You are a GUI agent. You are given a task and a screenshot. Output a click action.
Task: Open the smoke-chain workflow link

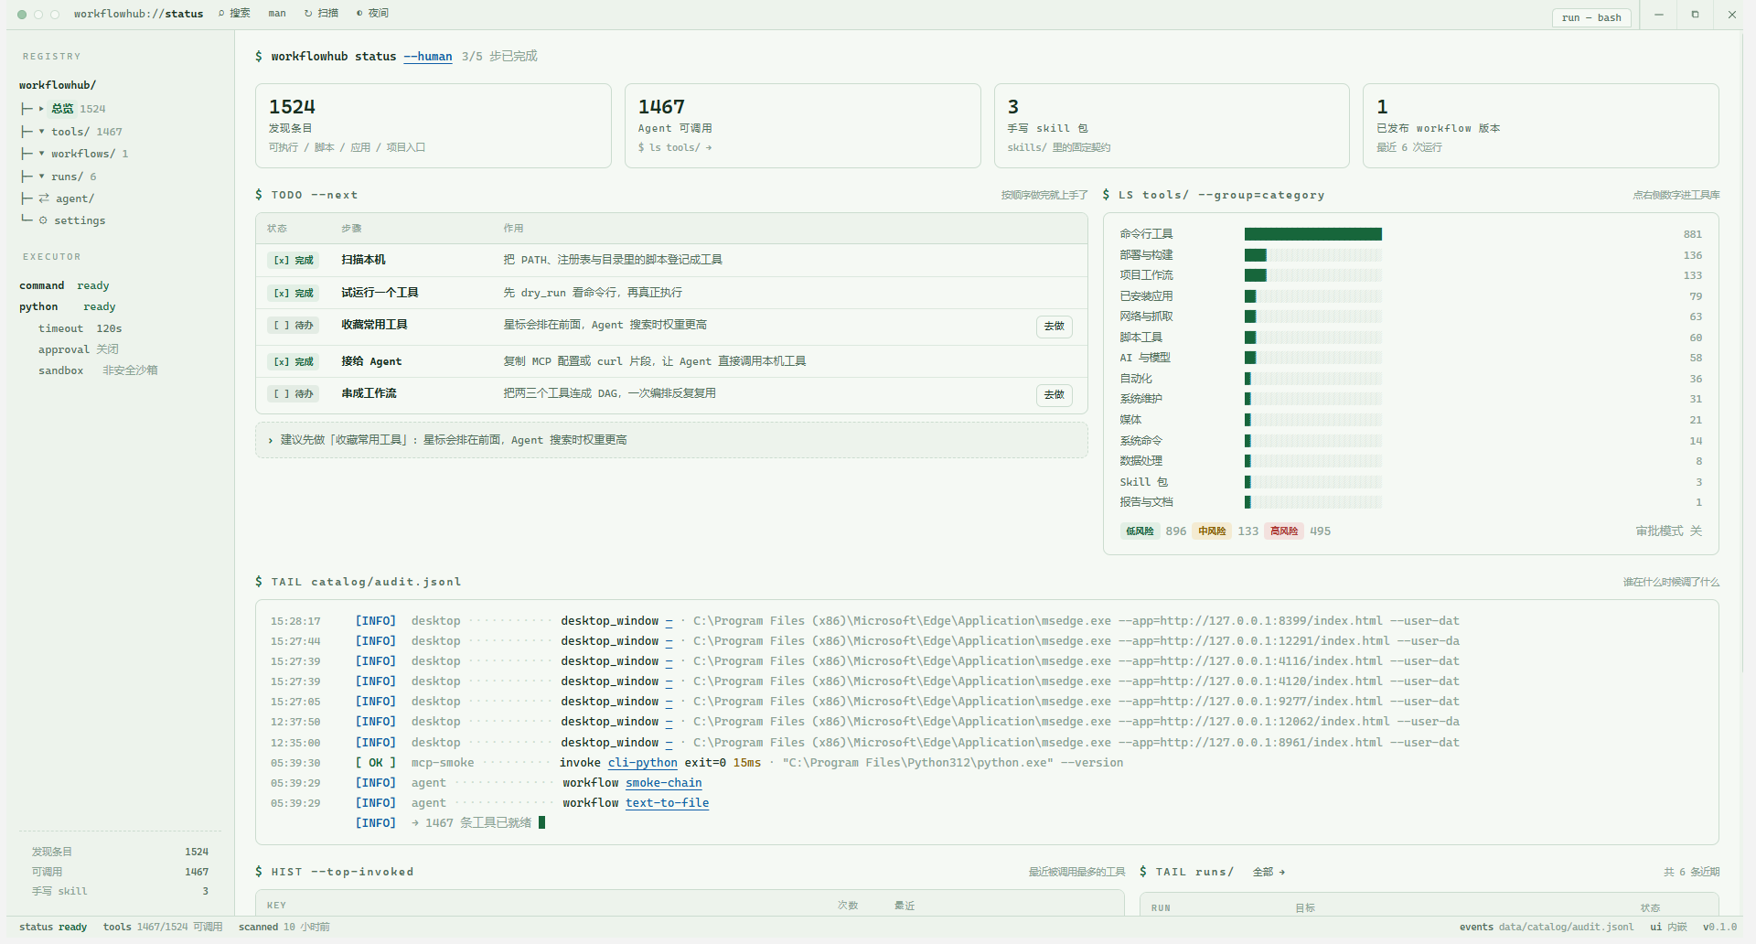663,783
